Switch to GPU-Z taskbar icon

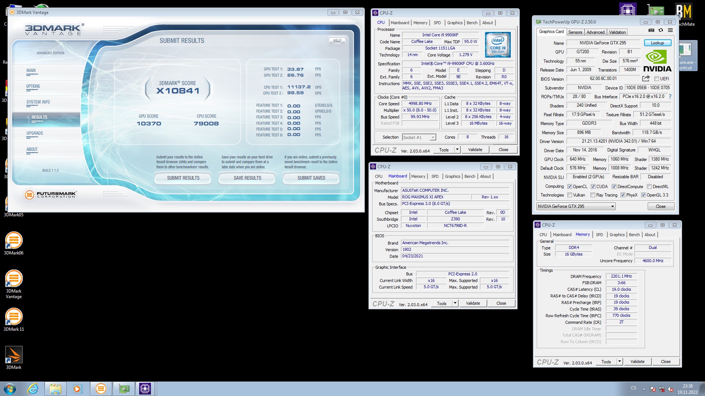124,389
